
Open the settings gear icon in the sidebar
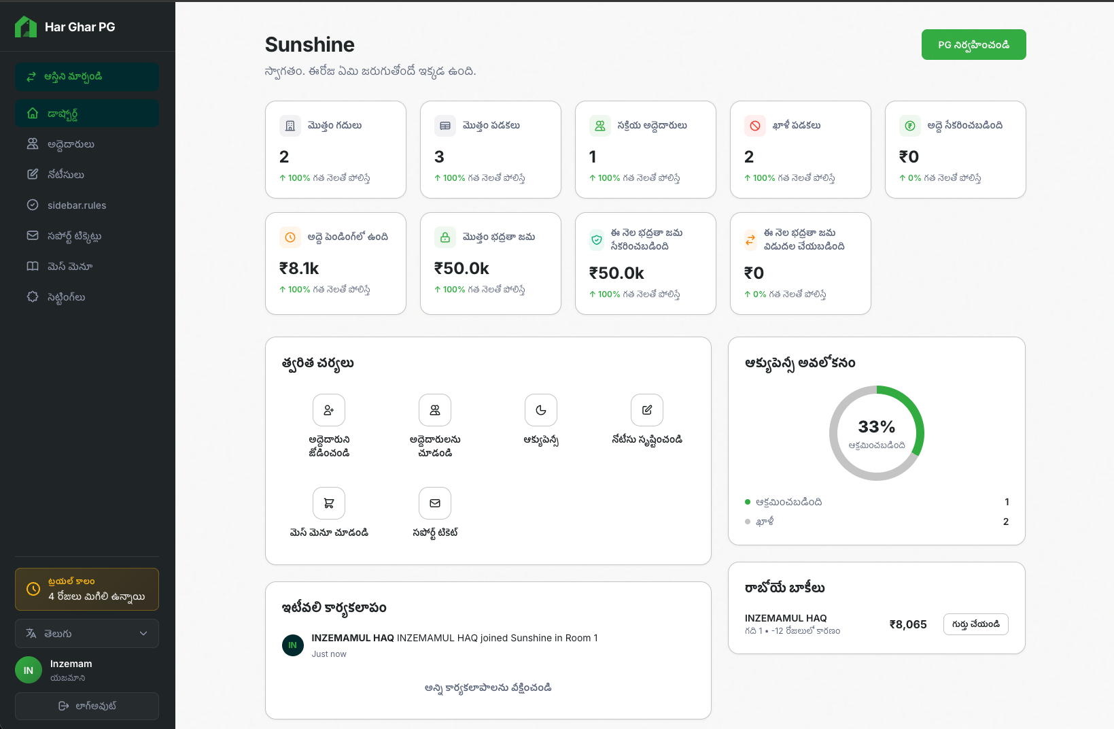32,296
